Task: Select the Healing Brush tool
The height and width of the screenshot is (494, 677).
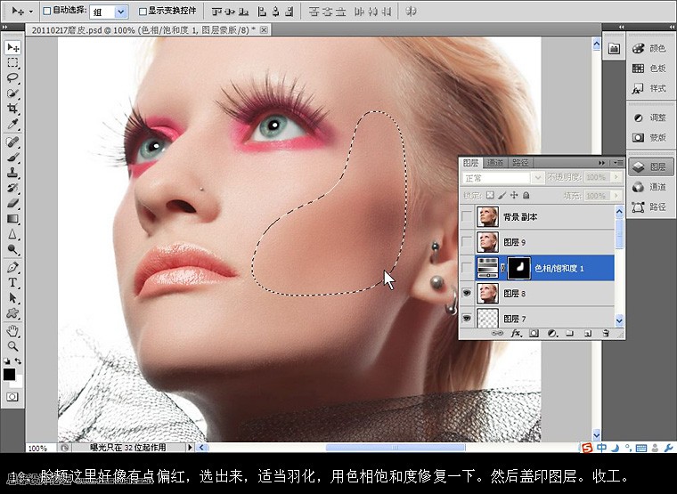Action: [x=12, y=142]
